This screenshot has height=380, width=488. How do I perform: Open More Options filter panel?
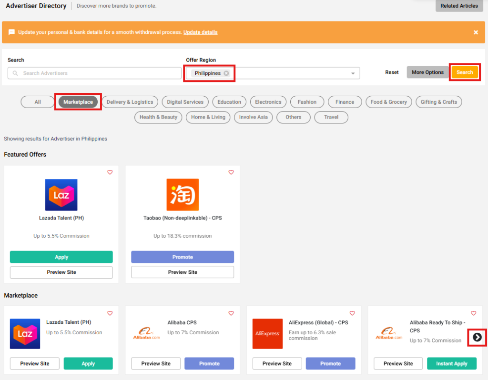coord(427,72)
